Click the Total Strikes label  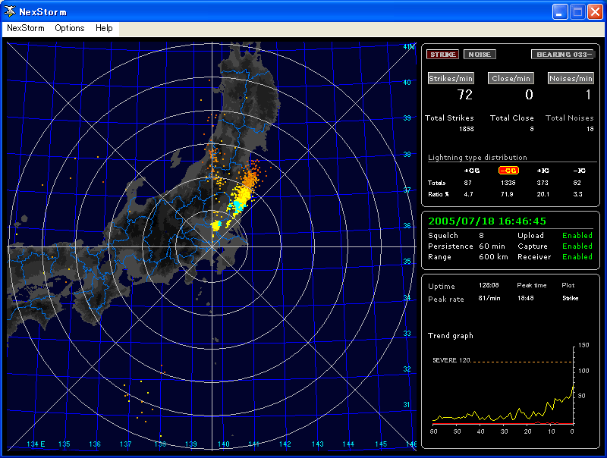point(449,118)
